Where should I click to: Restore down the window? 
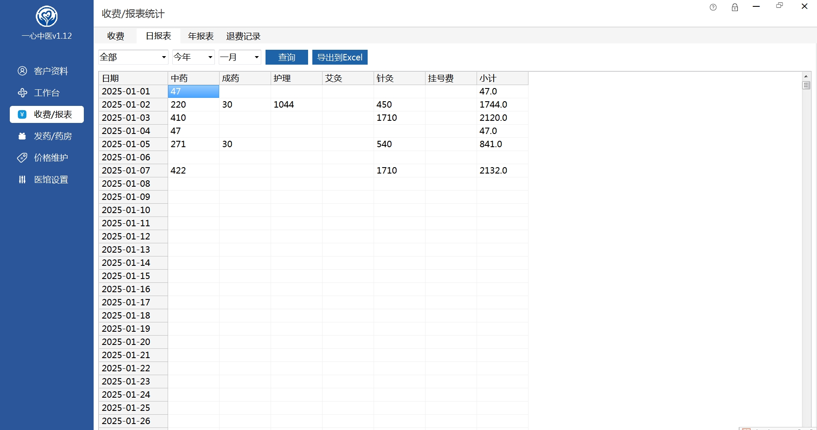click(x=780, y=6)
